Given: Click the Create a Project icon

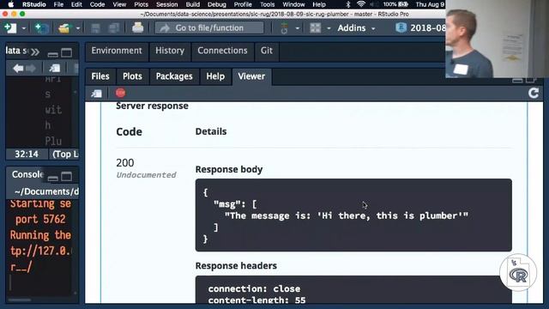Looking at the screenshot, I should tap(42, 28).
